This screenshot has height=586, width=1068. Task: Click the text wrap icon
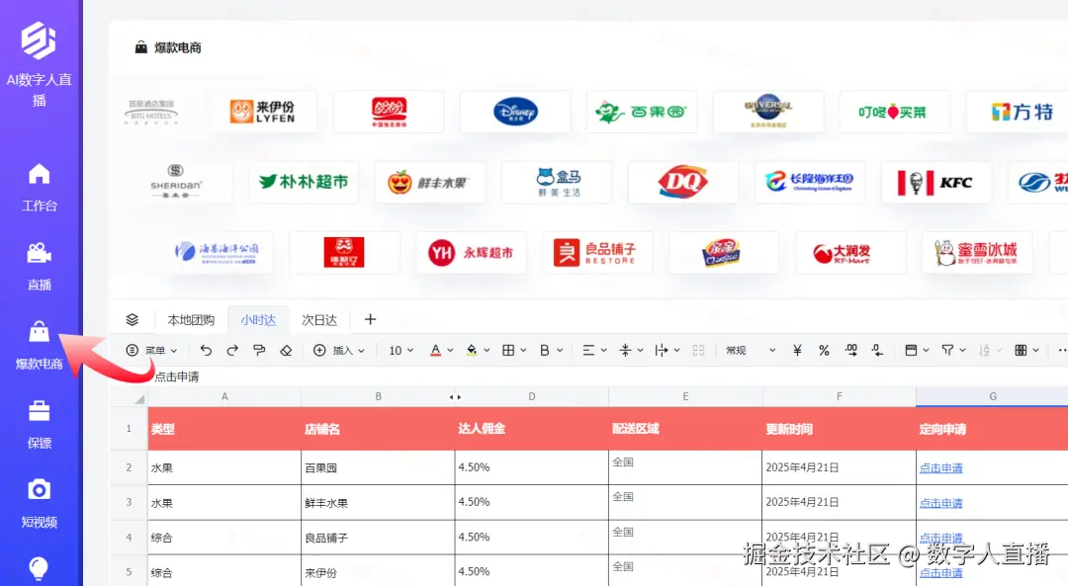[x=662, y=351]
